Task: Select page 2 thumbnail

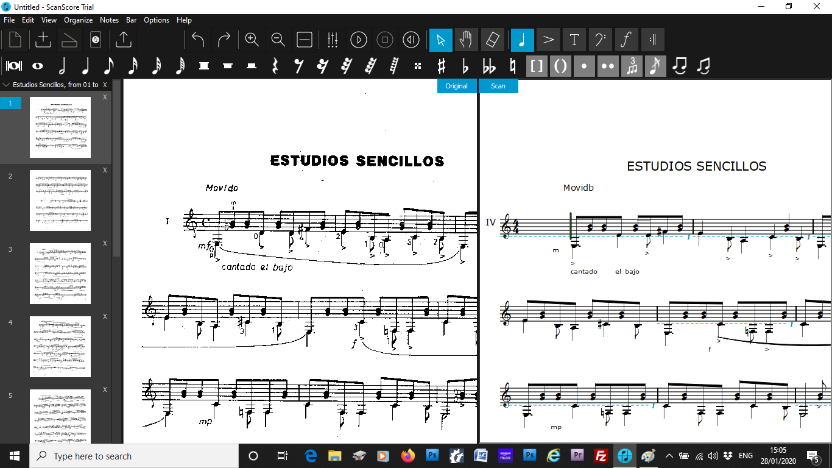Action: click(60, 200)
